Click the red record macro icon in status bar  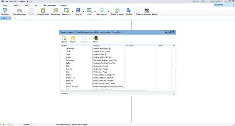click(x=4, y=125)
